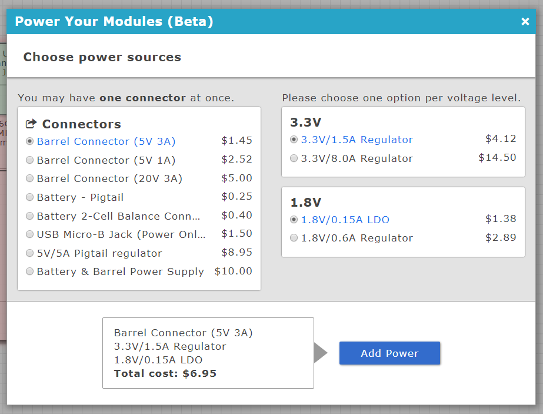This screenshot has height=414, width=543.
Task: Select Battery 2-Cell Balance Connector option
Action: [30, 216]
